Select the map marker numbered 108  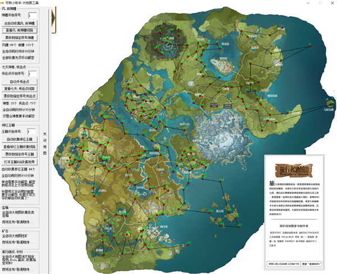[220, 226]
